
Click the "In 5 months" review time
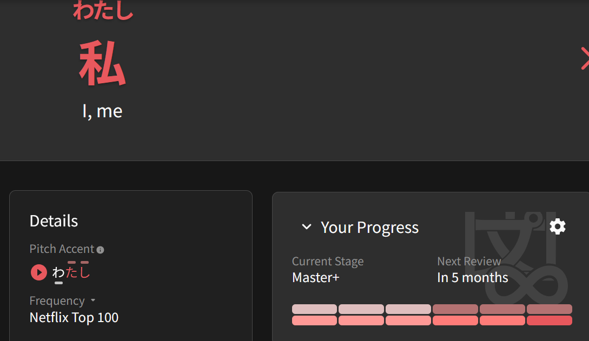coord(472,278)
